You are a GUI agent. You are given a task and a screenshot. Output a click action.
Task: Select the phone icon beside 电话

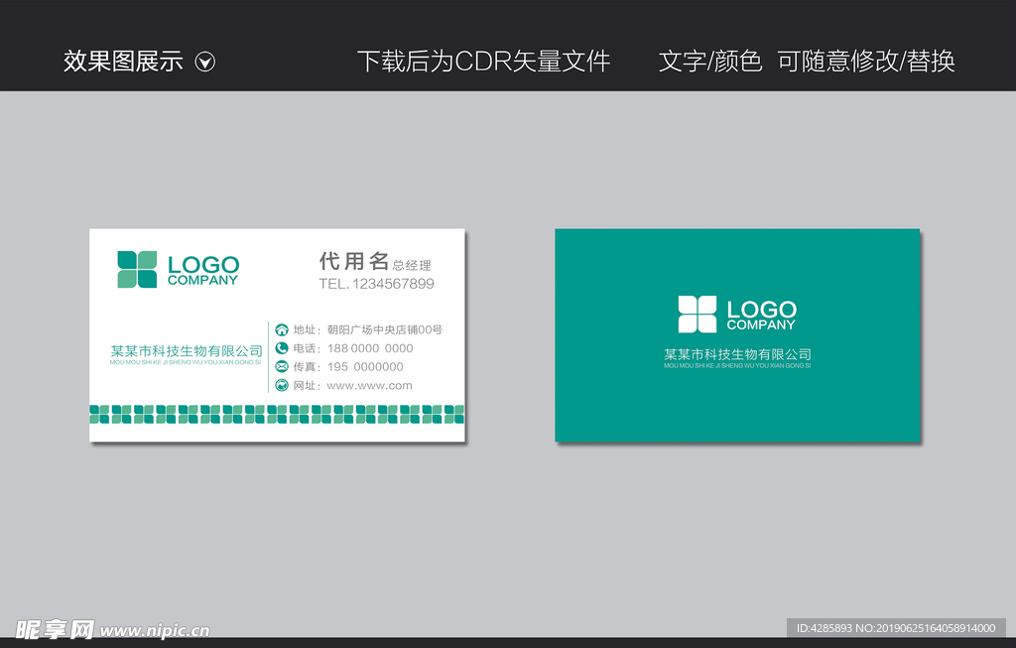[282, 347]
